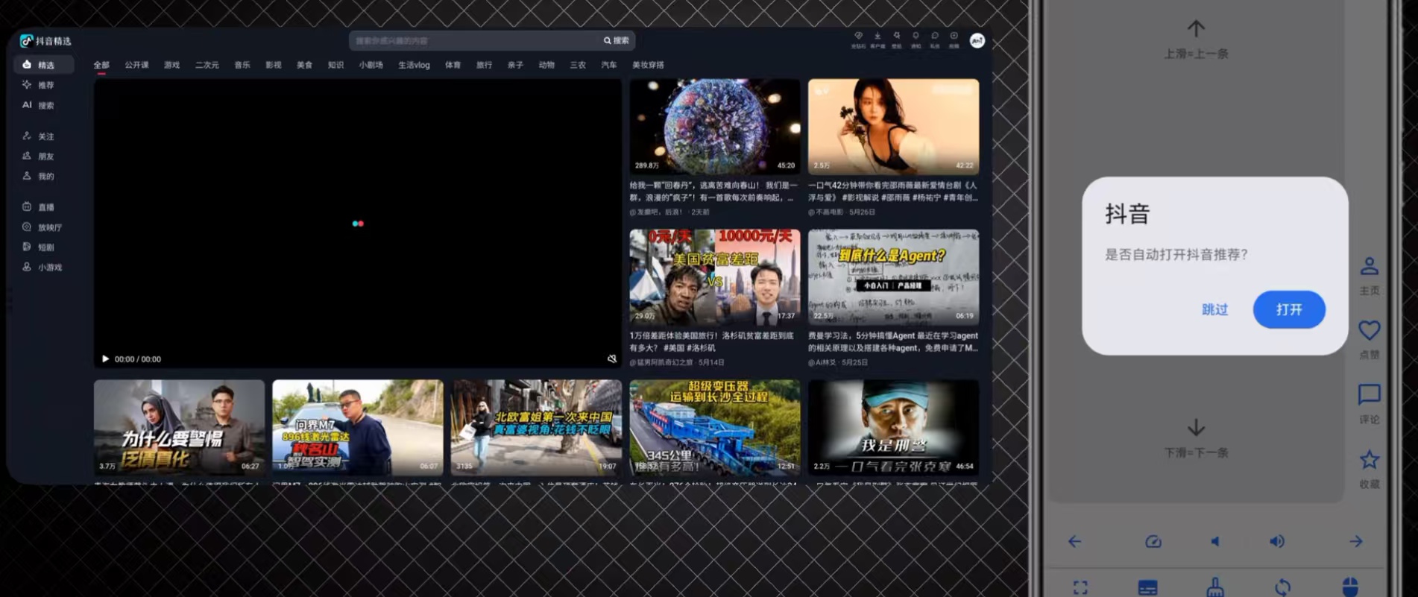Click the right arrow on phone control bar
The image size is (1418, 597).
[x=1356, y=542]
